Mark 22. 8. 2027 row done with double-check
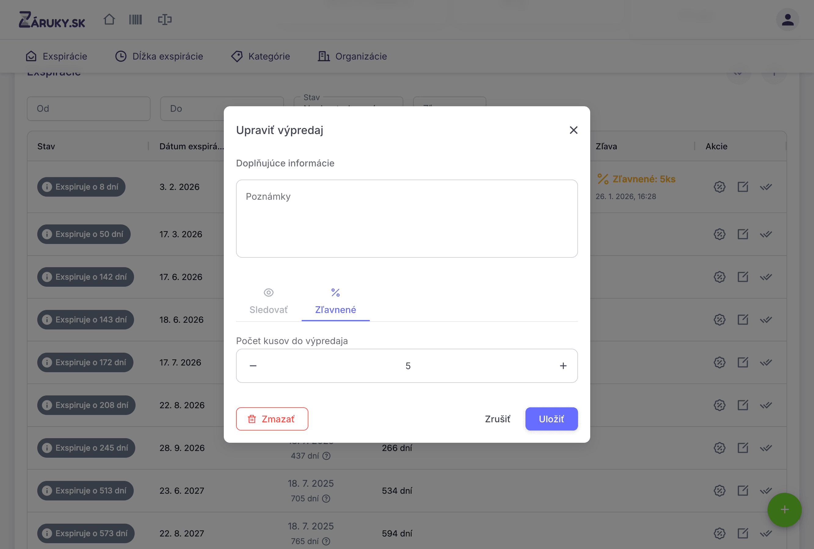This screenshot has height=549, width=814. click(766, 533)
